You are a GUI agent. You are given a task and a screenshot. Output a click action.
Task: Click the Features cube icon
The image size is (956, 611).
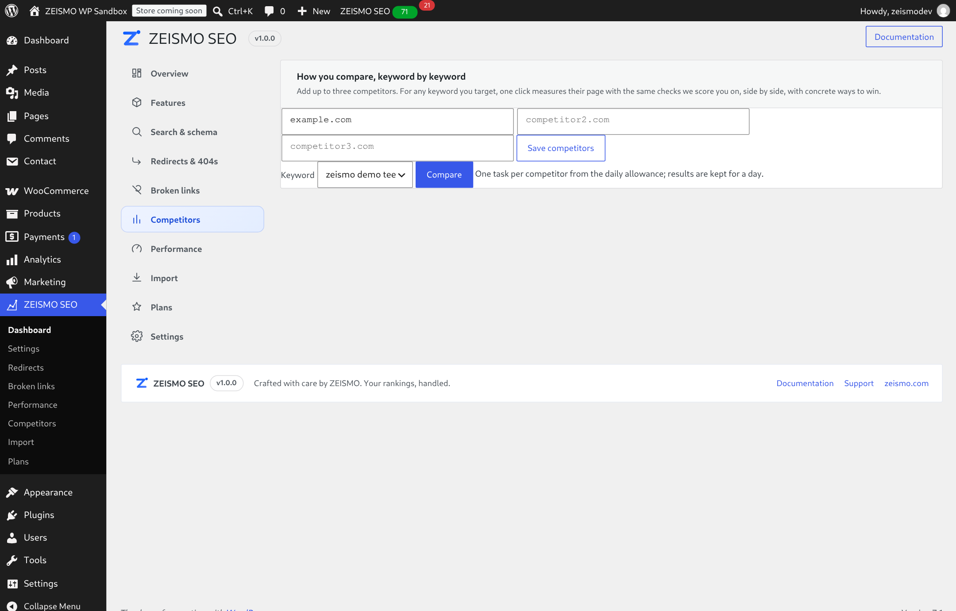(137, 102)
